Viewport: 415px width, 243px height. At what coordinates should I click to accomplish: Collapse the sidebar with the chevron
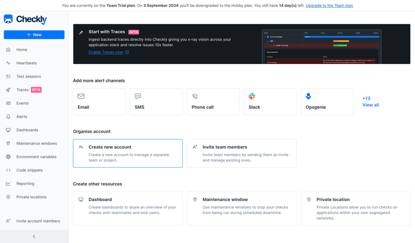[x=34, y=236]
